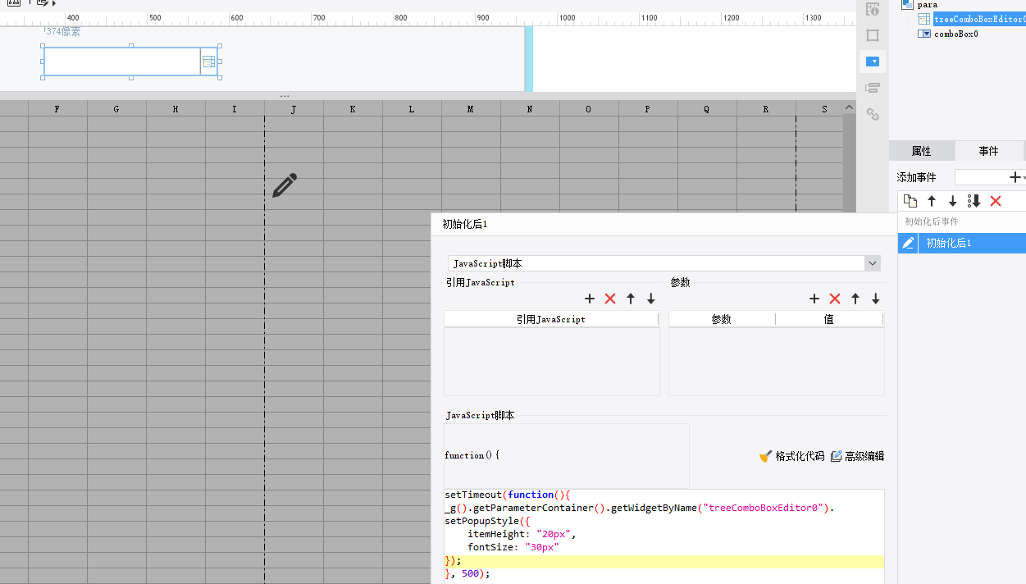Open the 添加事件 dropdown
This screenshot has height=584, width=1026.
coord(989,177)
